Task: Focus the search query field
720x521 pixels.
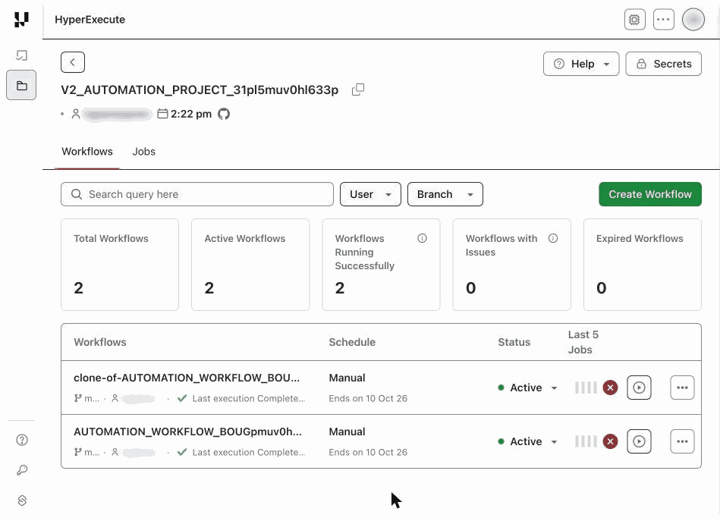Action: tap(197, 194)
